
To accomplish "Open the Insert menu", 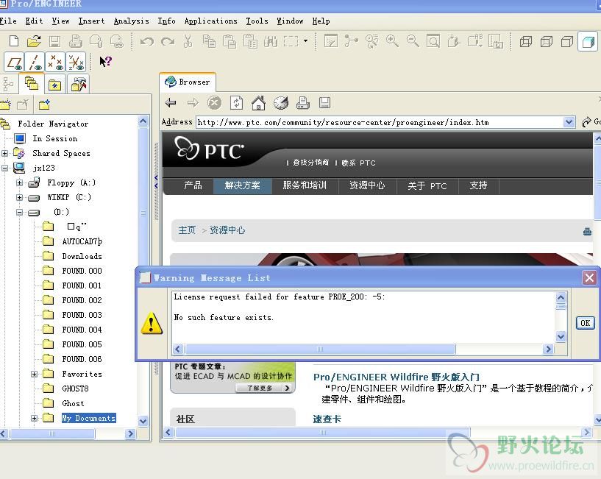I will click(x=92, y=21).
